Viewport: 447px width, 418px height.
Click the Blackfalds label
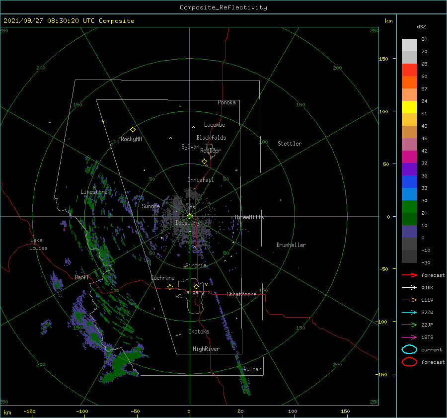pos(211,138)
